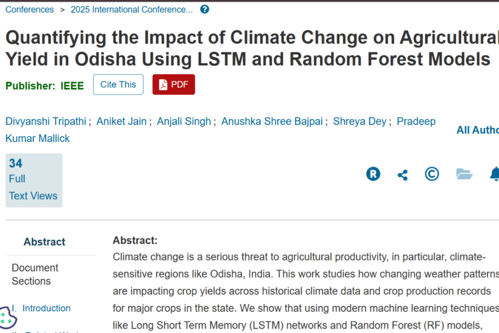
Task: Click the copyright icon
Action: (x=432, y=174)
